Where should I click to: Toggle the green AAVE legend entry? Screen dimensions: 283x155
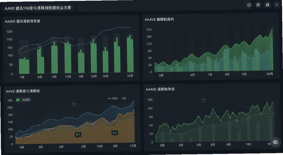[x=23, y=100]
